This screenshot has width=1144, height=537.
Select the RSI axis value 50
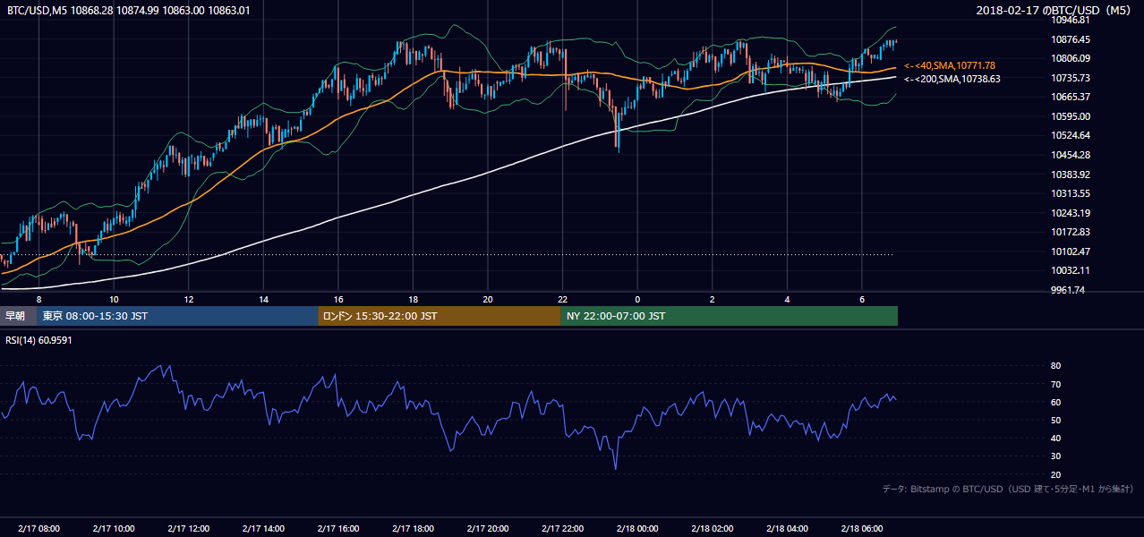(x=1055, y=420)
